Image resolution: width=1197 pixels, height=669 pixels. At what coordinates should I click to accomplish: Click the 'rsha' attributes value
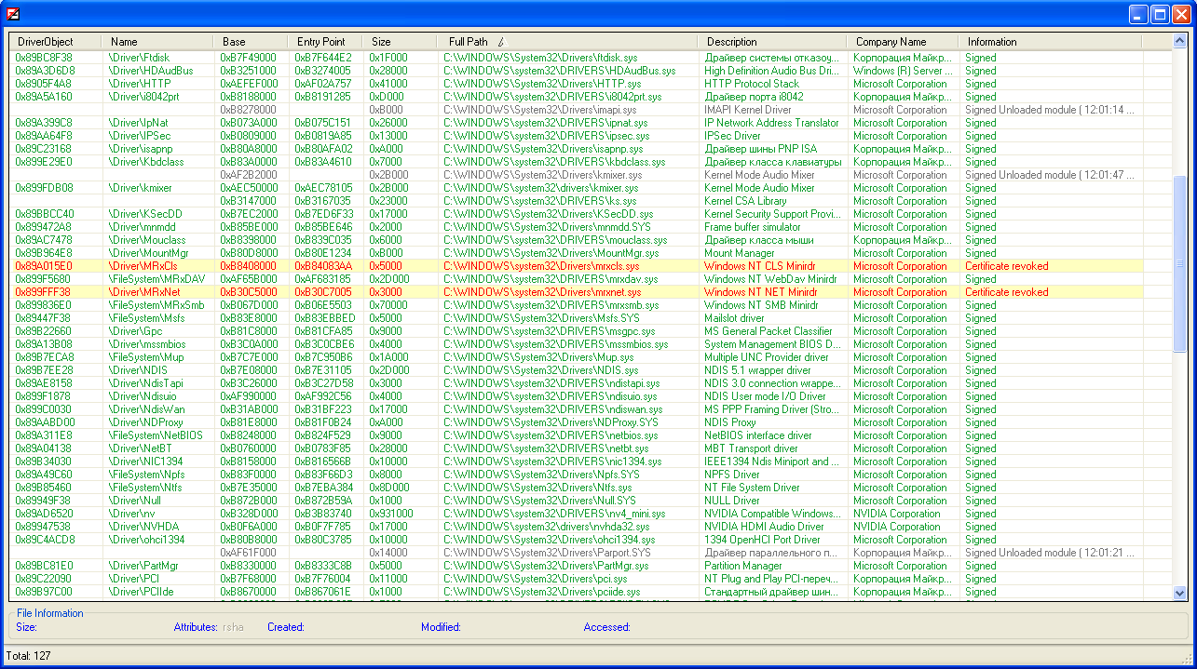click(x=233, y=627)
